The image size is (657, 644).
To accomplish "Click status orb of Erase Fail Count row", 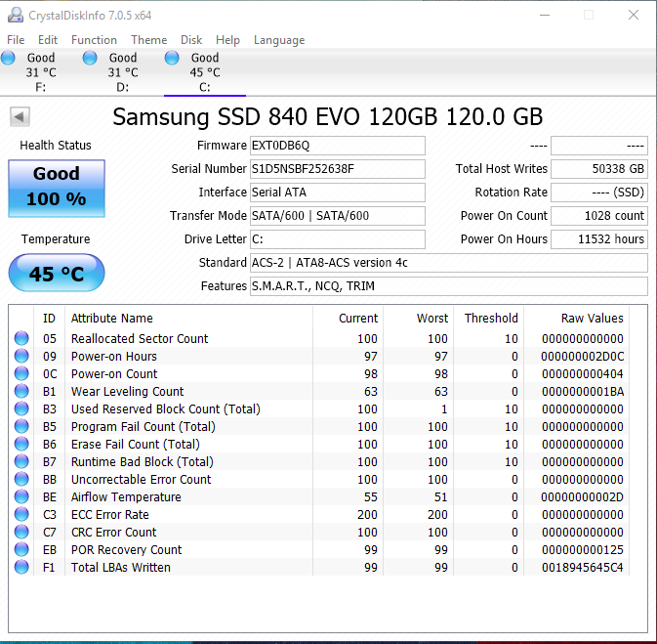I will [21, 444].
